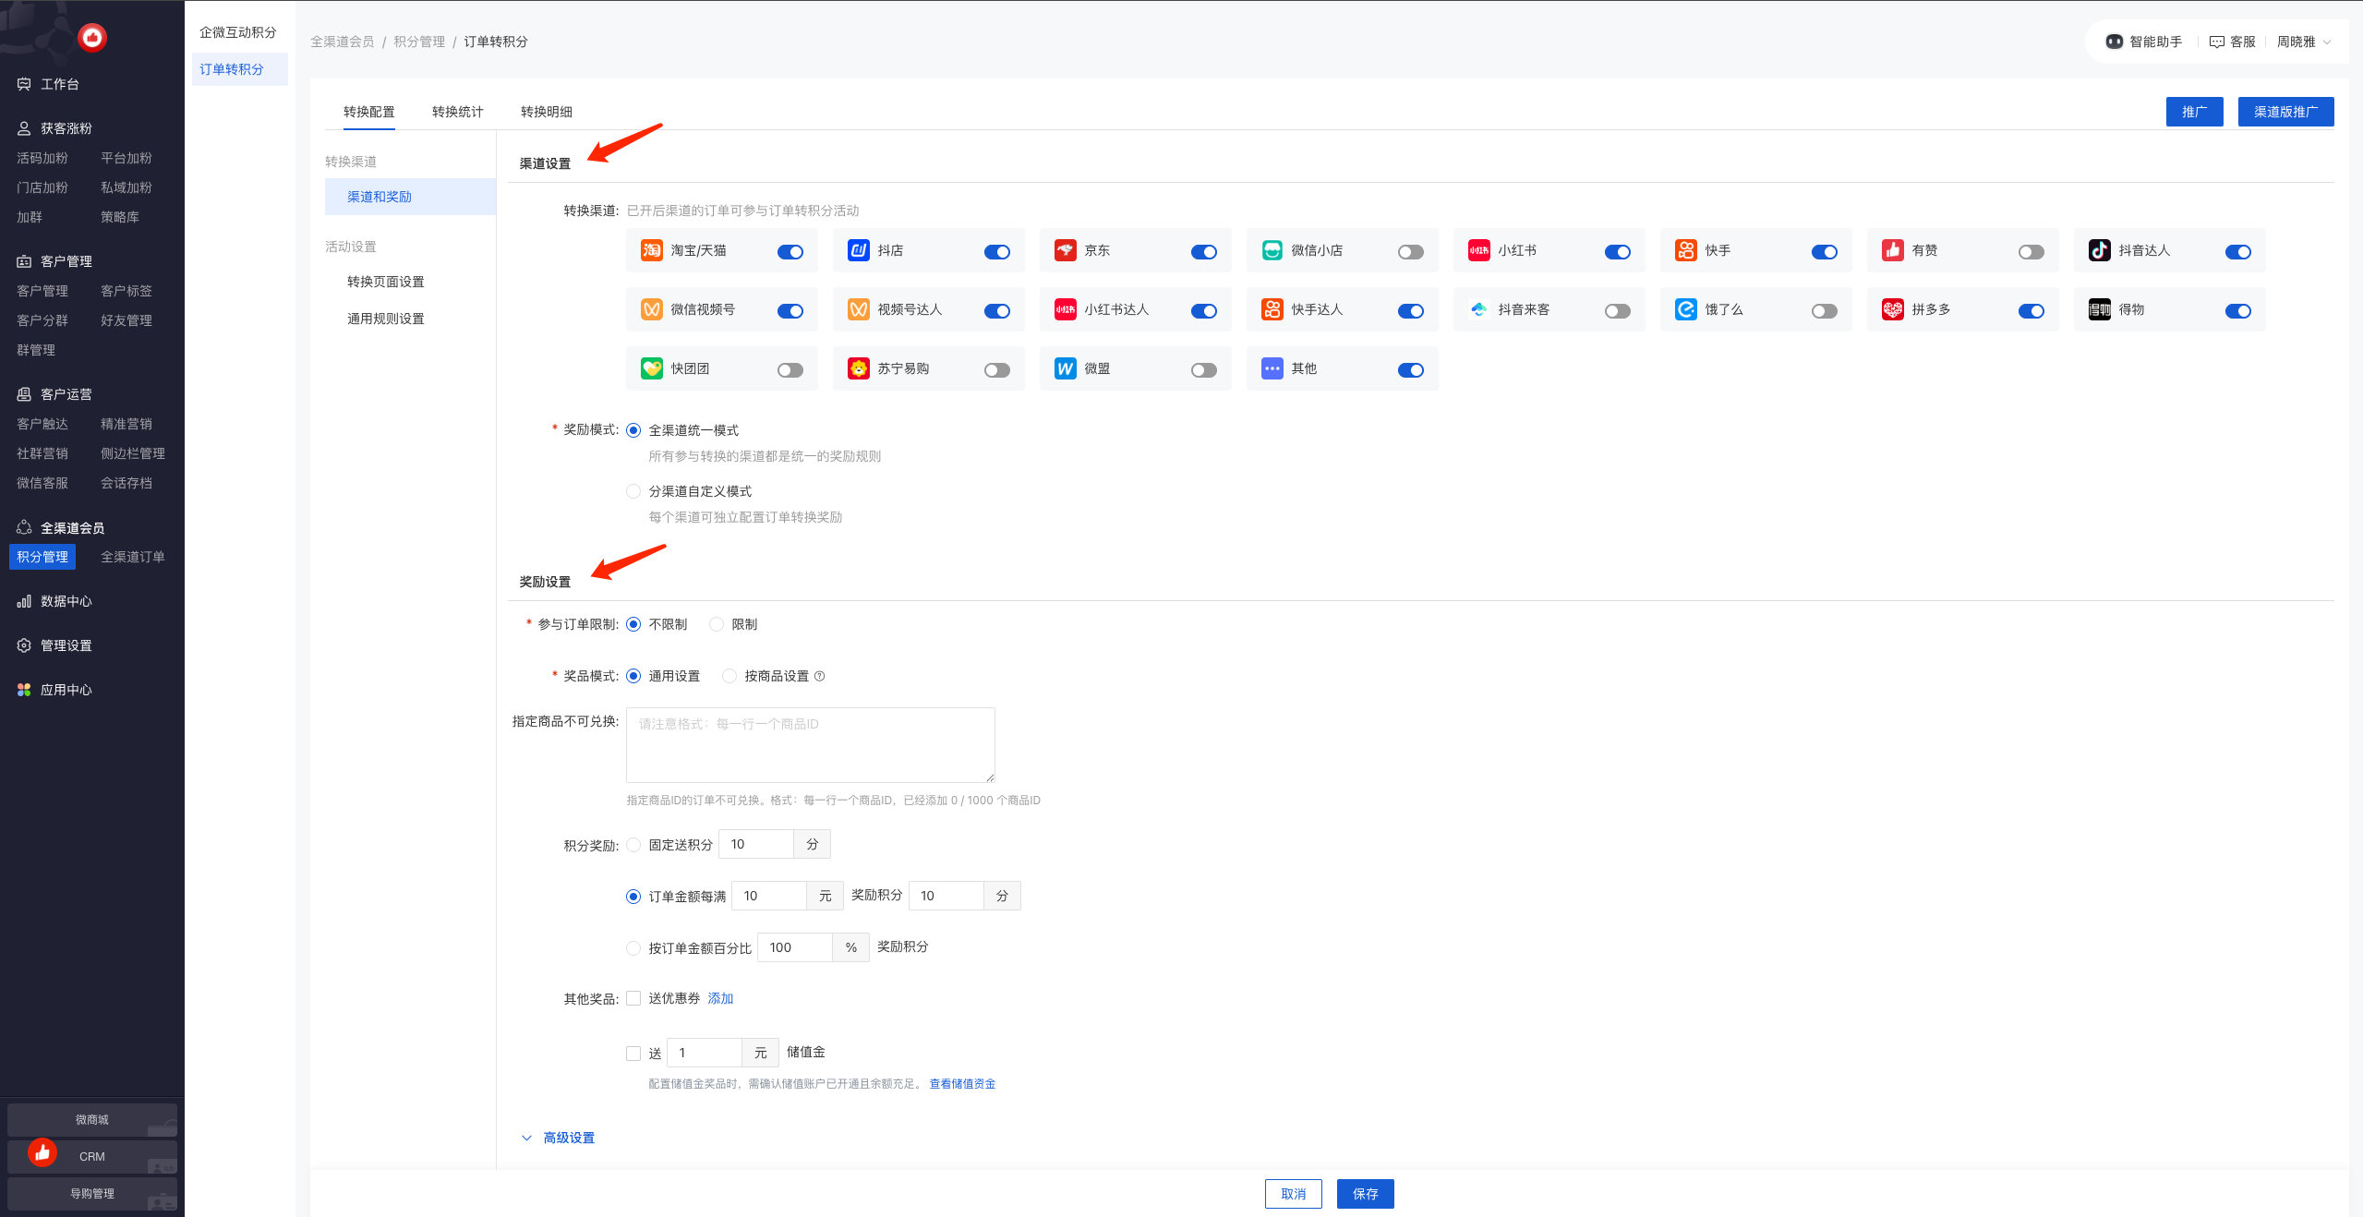Click the Ele.me (饿了么) channel icon
This screenshot has width=2363, height=1217.
[1686, 309]
